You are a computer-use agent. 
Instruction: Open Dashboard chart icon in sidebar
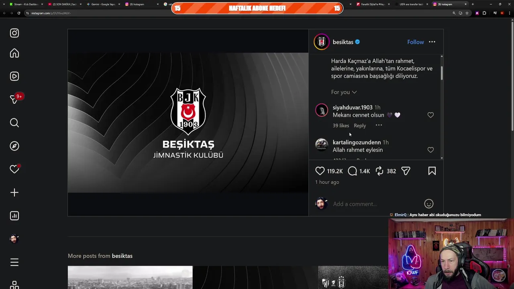[14, 216]
